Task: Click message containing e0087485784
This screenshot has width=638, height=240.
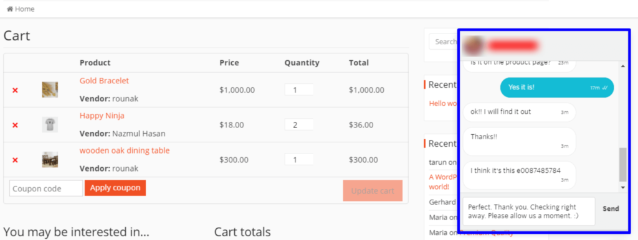Action: pos(520,175)
